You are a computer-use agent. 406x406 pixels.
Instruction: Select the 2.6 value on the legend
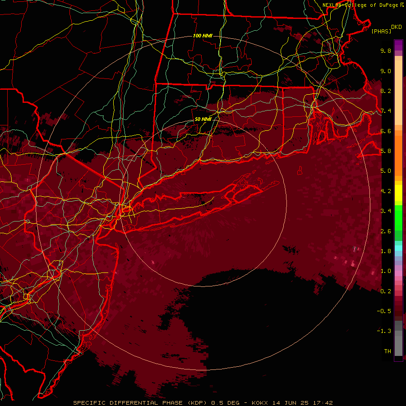click(386, 231)
